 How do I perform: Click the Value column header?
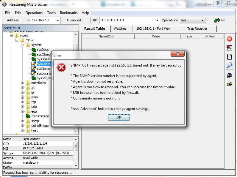158,36
